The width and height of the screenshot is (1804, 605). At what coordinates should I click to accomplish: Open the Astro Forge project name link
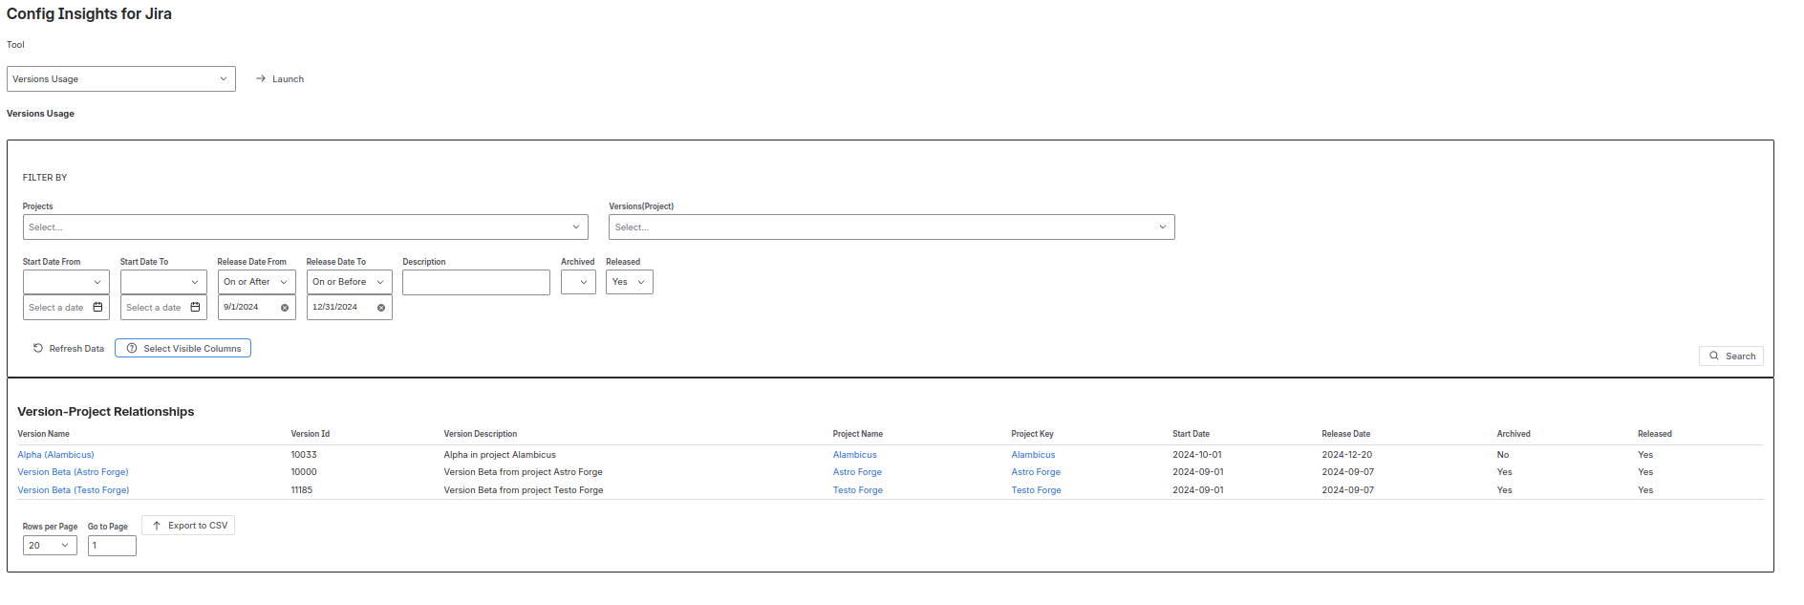pyautogui.click(x=857, y=472)
